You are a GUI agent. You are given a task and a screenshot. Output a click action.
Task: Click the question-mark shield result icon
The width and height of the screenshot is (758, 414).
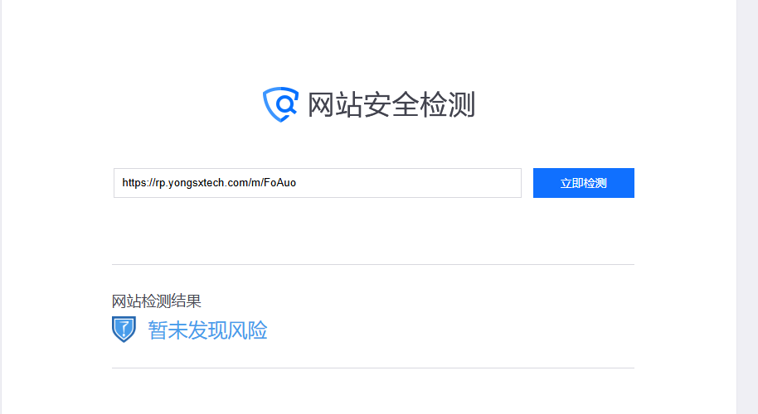[x=124, y=329]
